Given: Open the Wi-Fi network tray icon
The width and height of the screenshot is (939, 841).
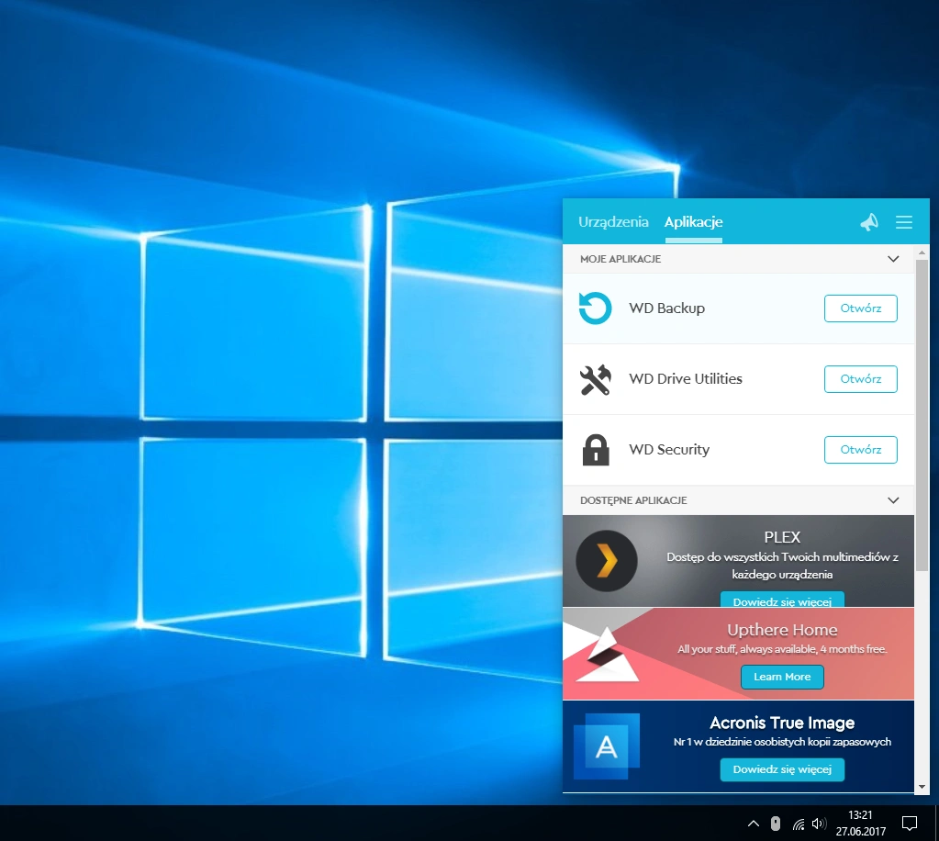Looking at the screenshot, I should (799, 824).
